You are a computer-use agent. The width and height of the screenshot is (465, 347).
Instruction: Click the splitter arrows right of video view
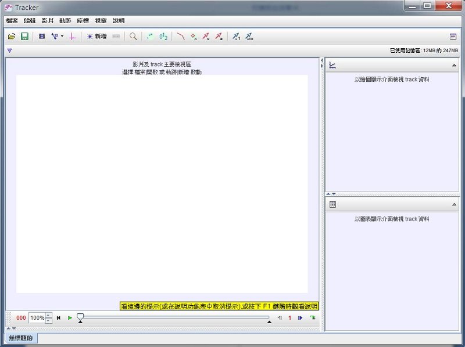click(x=322, y=63)
